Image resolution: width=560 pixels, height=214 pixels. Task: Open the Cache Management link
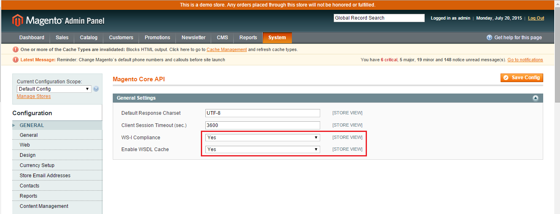pyautogui.click(x=227, y=49)
